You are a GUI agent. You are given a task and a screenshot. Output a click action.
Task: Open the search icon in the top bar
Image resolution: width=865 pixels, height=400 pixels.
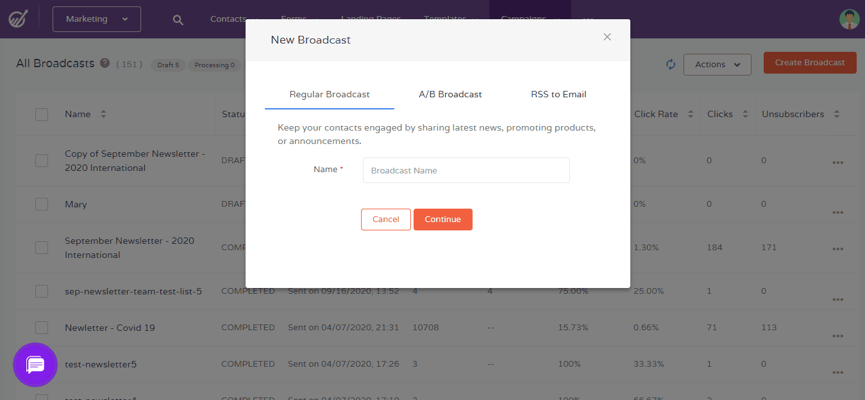pos(178,19)
